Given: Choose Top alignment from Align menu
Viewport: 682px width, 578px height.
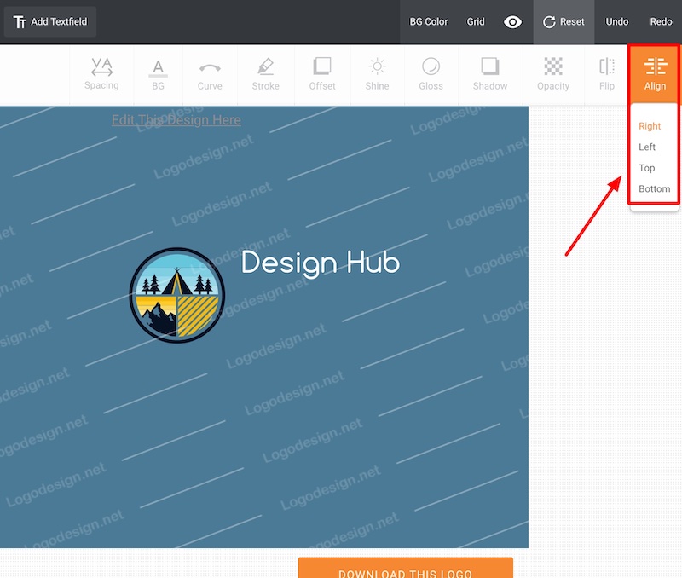Looking at the screenshot, I should [647, 168].
